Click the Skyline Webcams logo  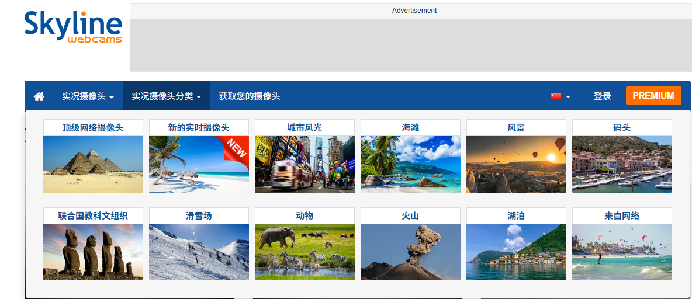73,27
